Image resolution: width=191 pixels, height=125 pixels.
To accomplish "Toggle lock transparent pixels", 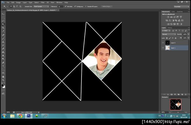I will click(167, 38).
